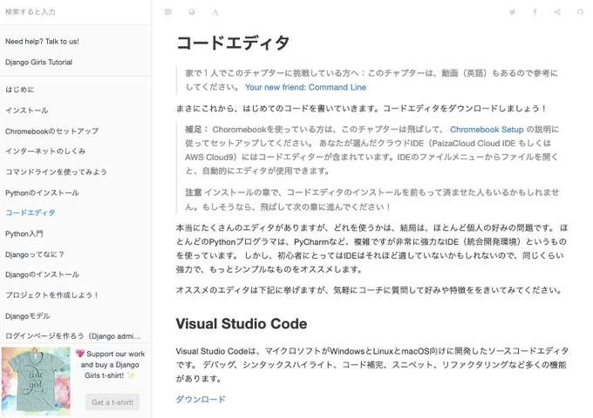Open Djangoってなに？ chapter
This screenshot has width=593, height=418.
pyautogui.click(x=35, y=254)
